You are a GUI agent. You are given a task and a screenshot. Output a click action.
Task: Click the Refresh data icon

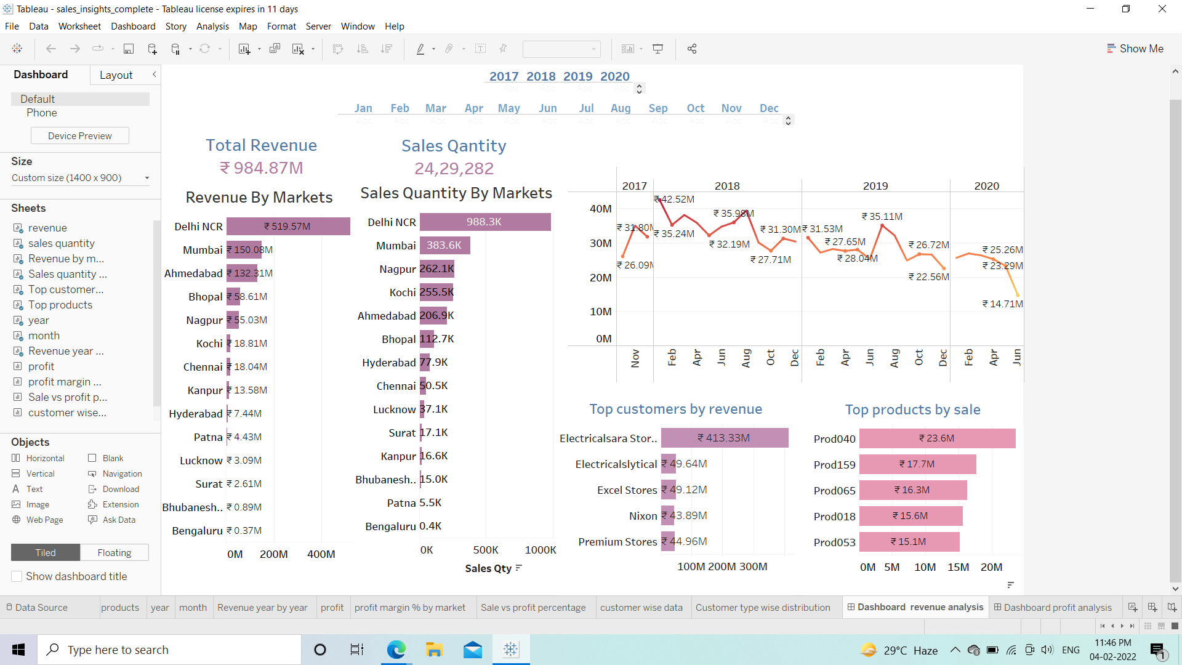tap(205, 49)
